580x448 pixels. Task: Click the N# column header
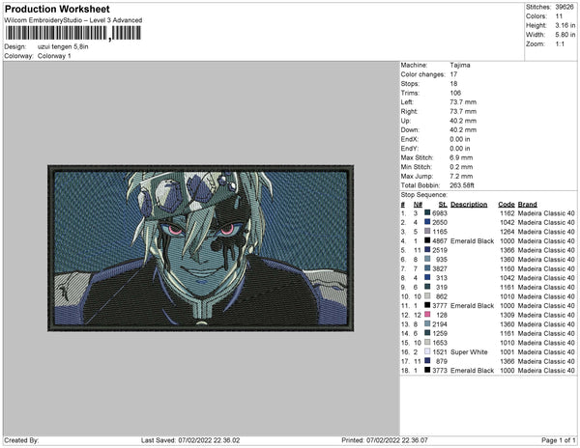tap(418, 205)
